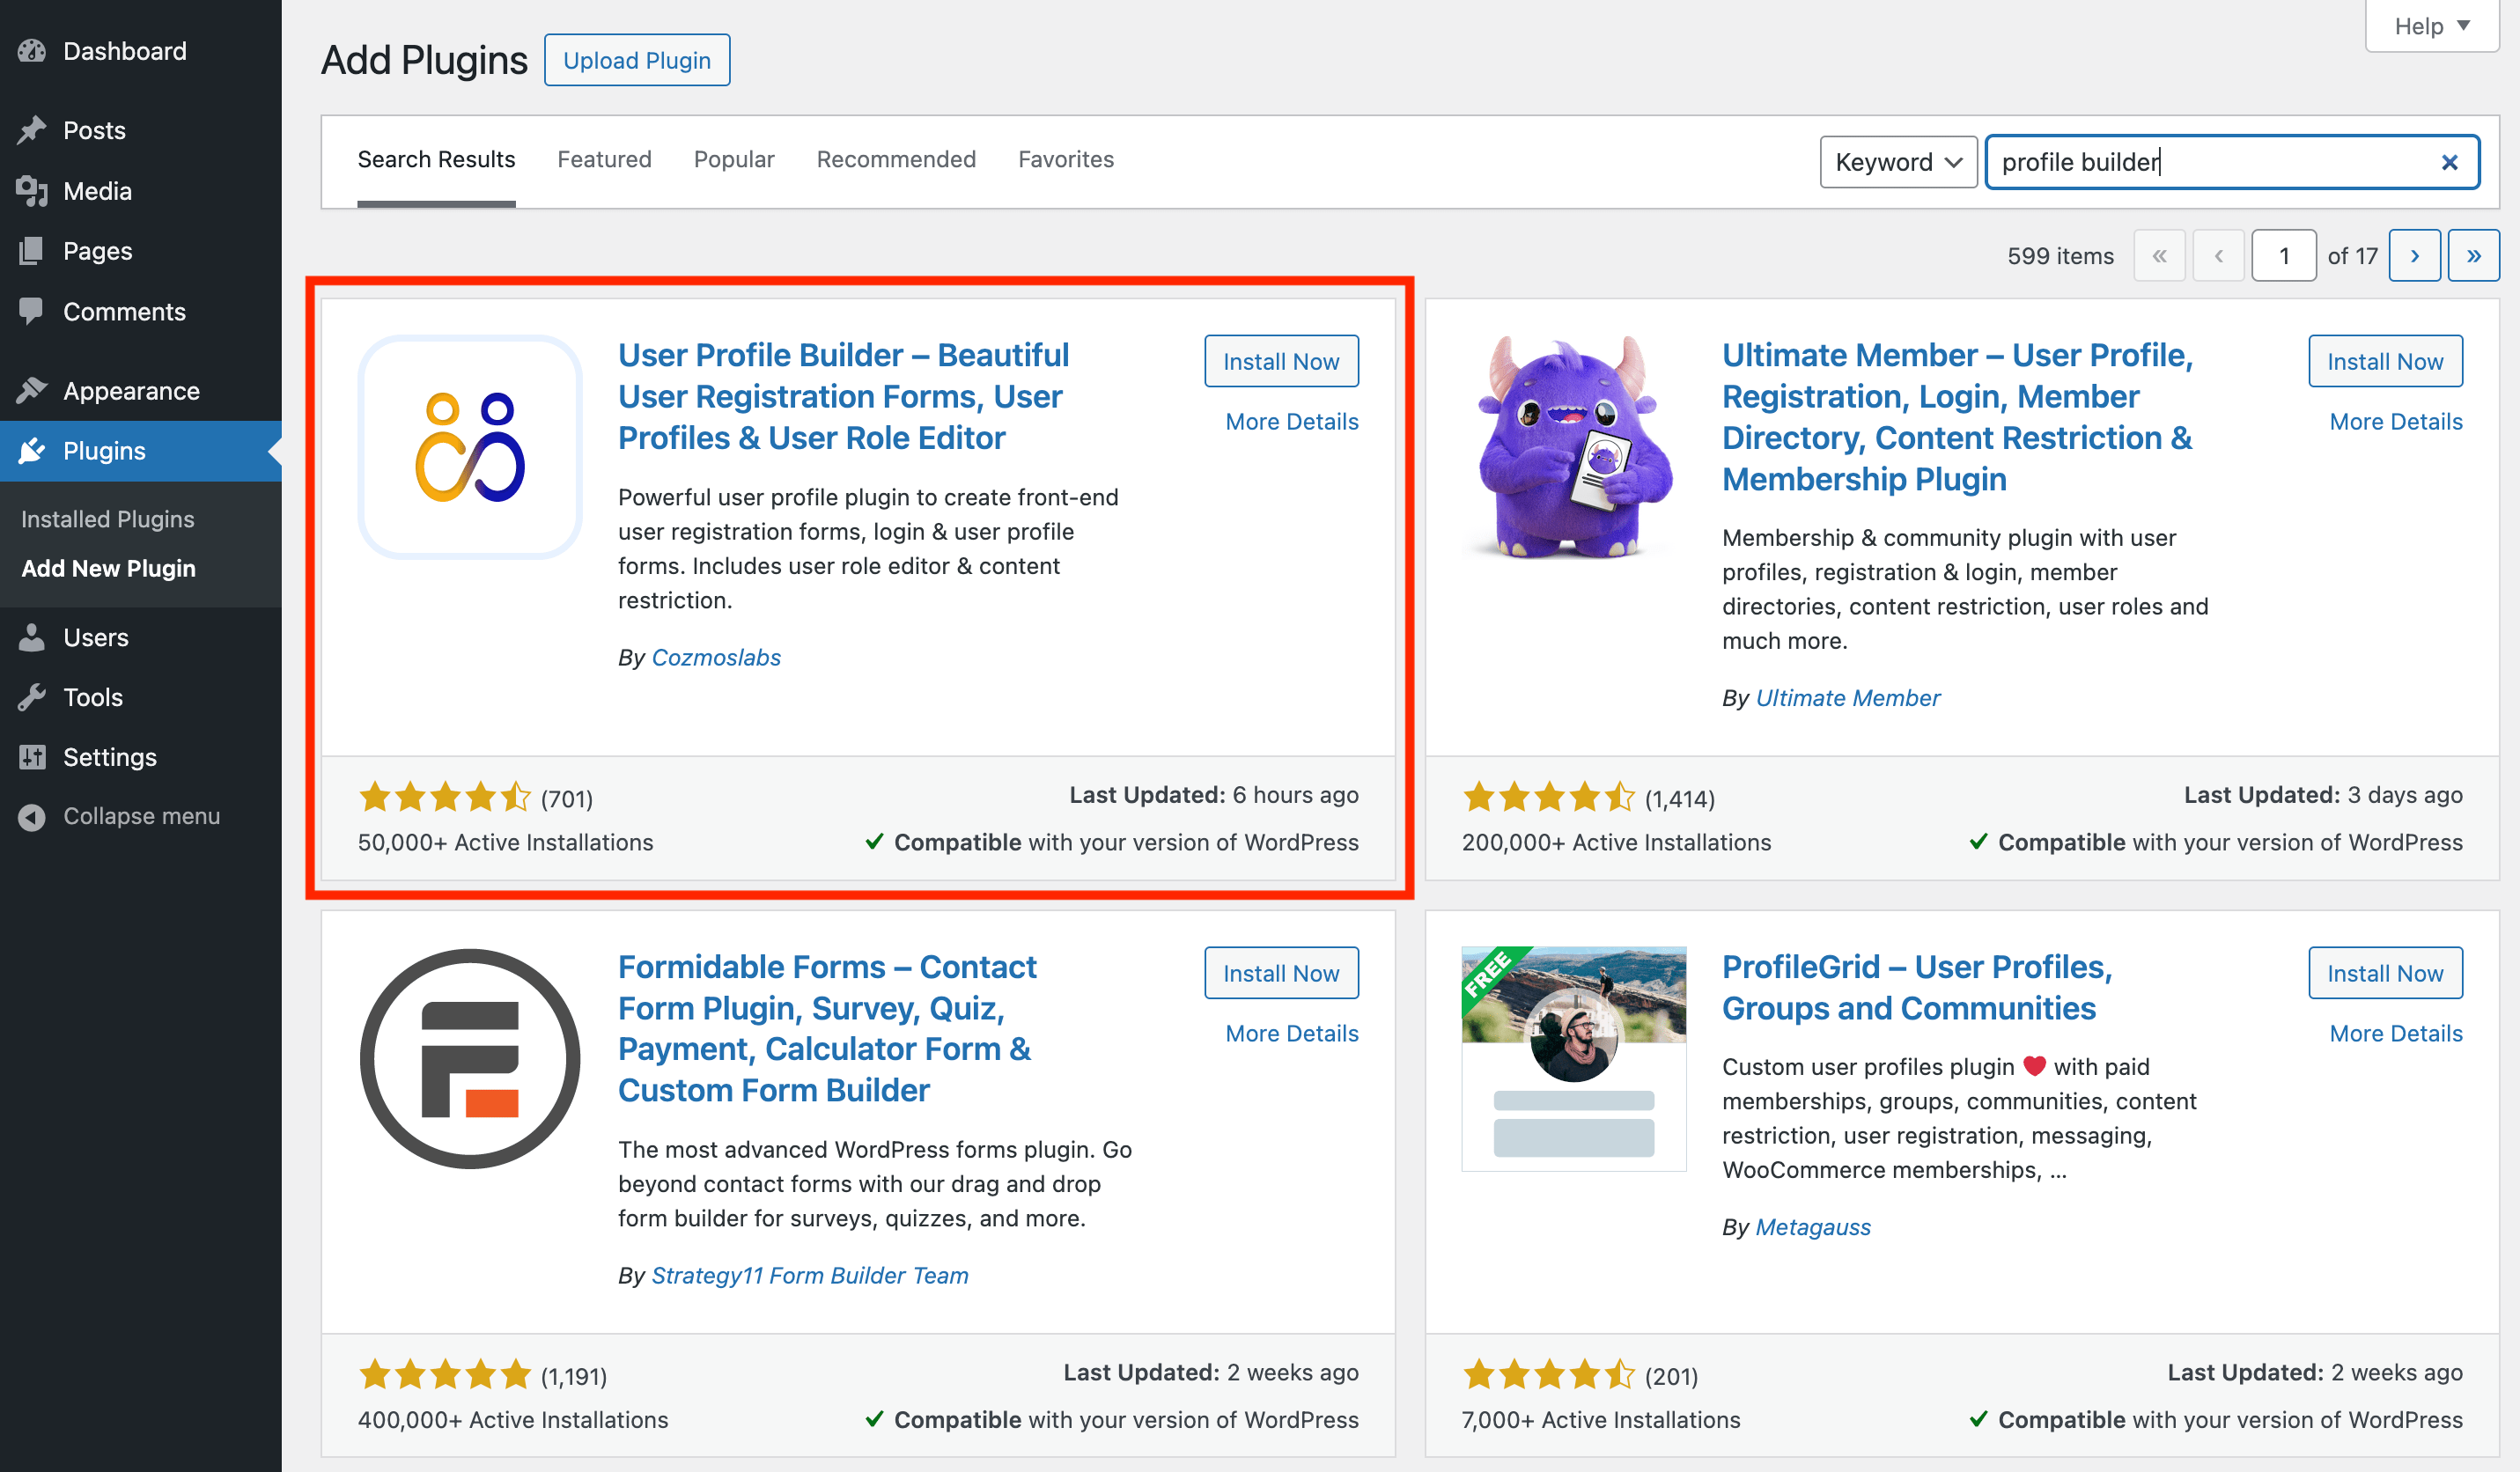Clear search field with the X icon
The width and height of the screenshot is (2520, 1472).
2449,162
